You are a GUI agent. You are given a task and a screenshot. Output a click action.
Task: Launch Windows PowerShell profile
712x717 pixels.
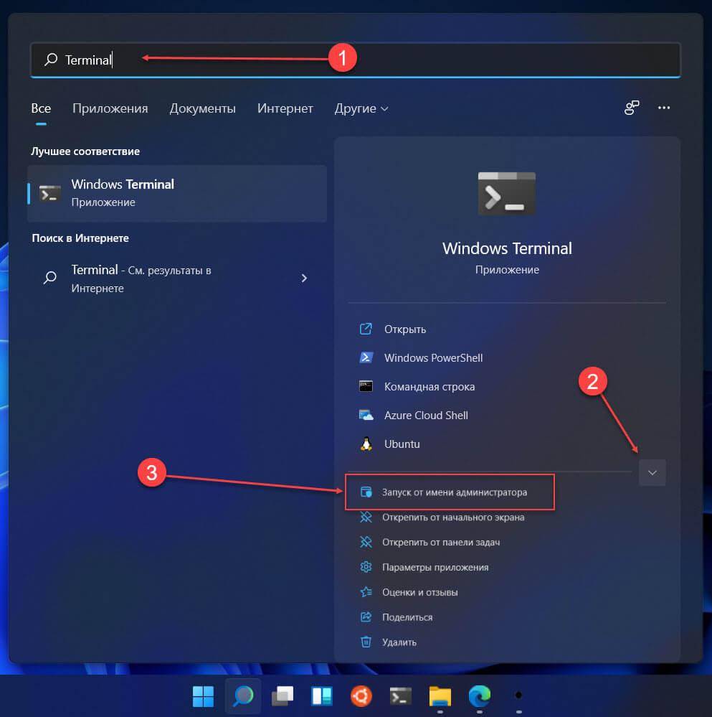pos(433,357)
